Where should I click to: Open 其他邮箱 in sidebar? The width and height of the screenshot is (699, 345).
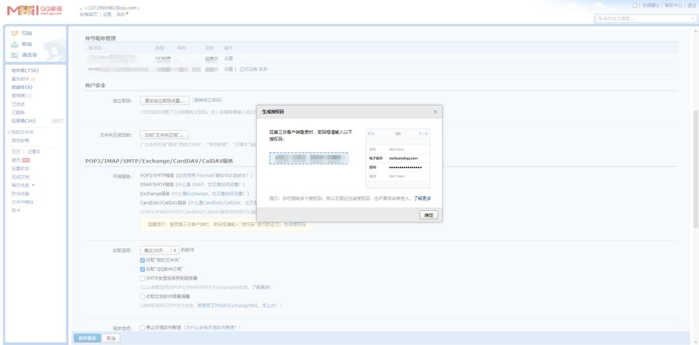19,140
